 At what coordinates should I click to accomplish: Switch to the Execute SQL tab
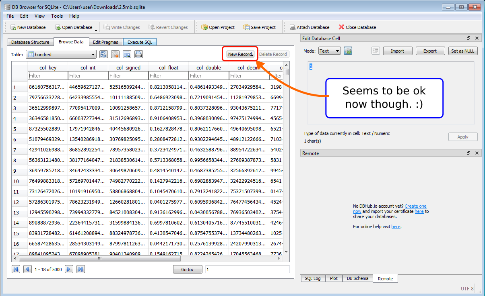point(140,41)
